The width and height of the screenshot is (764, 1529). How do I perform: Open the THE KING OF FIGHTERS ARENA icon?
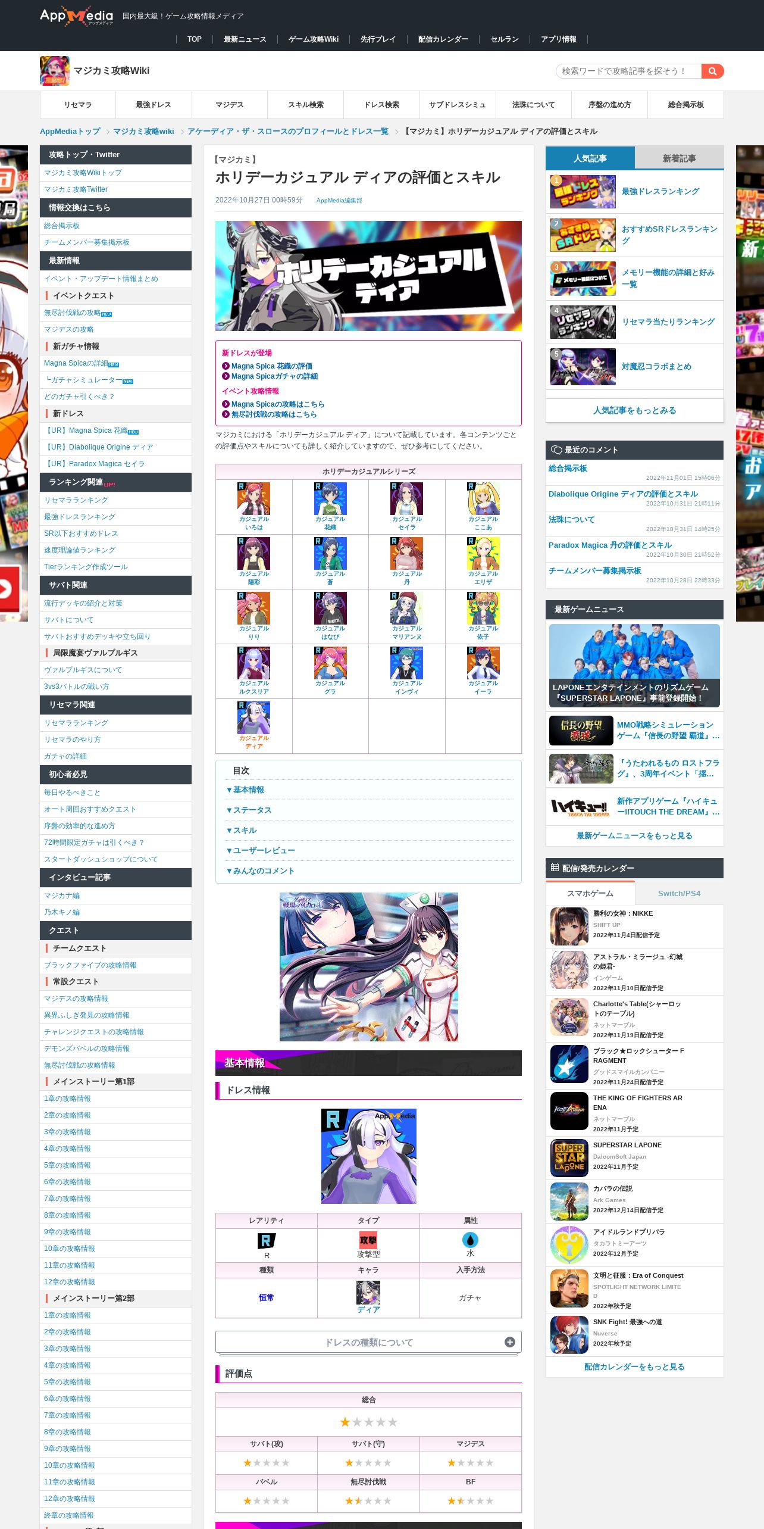569,1111
